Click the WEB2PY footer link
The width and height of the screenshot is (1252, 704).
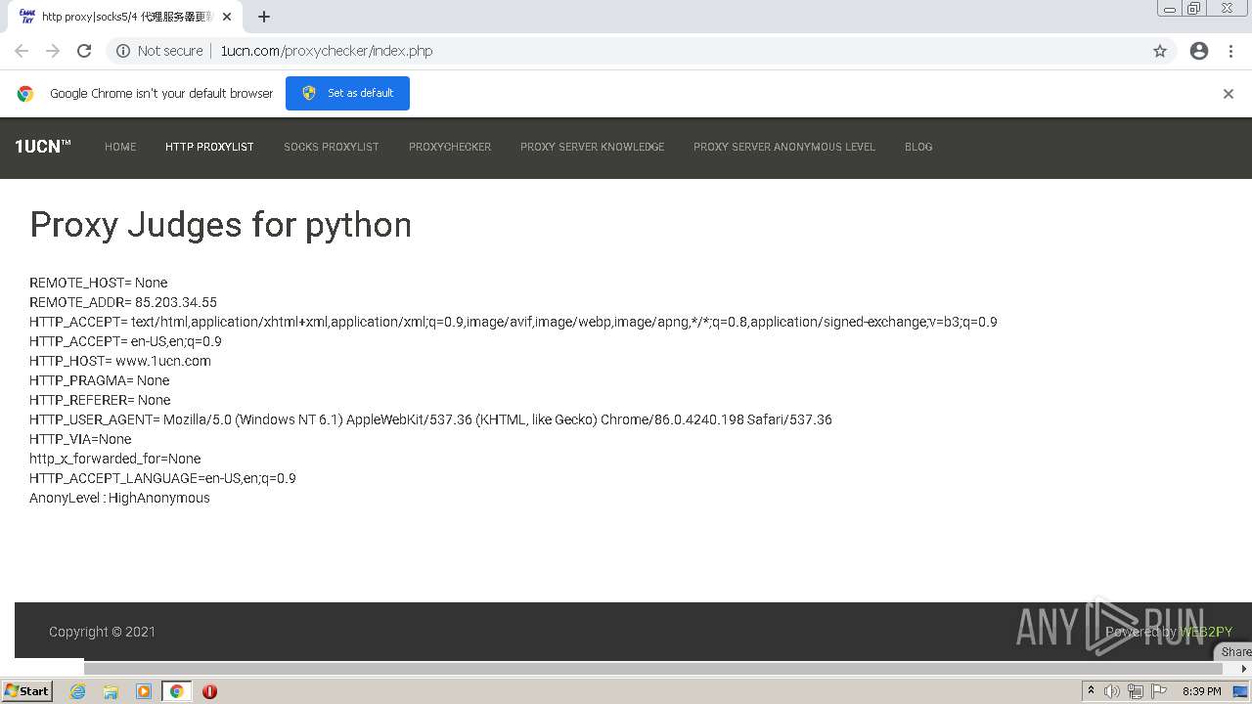click(1206, 632)
